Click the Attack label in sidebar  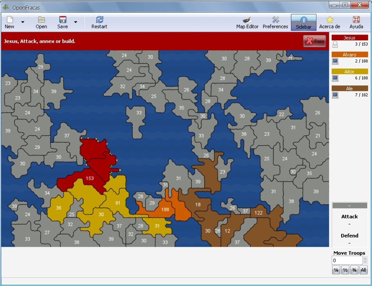(350, 216)
